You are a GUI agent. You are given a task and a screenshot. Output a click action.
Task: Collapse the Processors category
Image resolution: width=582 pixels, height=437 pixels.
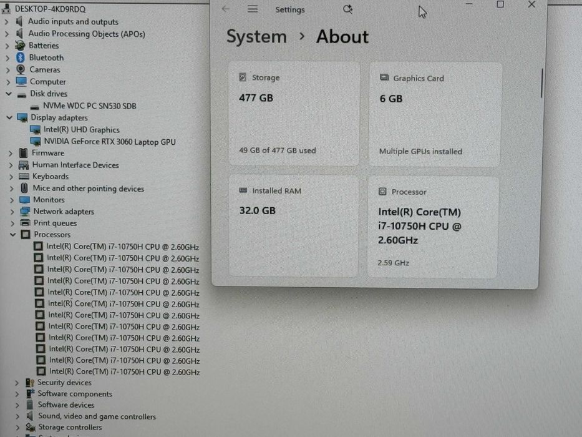13,235
